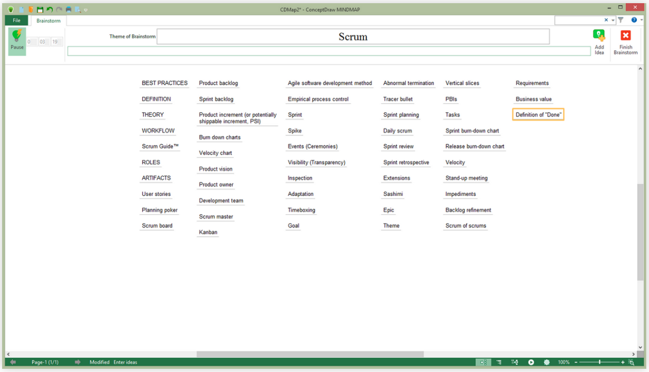
Task: Print the document with the printer icon
Action: pos(68,9)
